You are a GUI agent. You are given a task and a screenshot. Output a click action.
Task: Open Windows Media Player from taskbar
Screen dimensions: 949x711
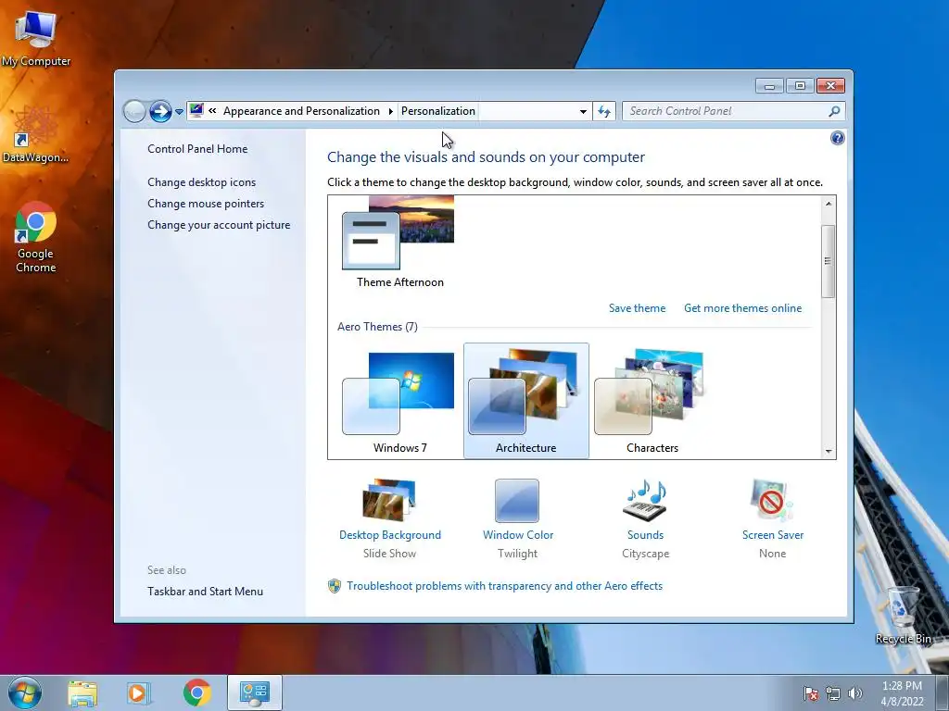(x=138, y=693)
